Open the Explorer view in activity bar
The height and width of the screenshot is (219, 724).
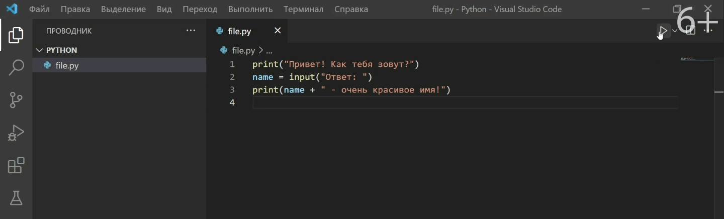16,35
